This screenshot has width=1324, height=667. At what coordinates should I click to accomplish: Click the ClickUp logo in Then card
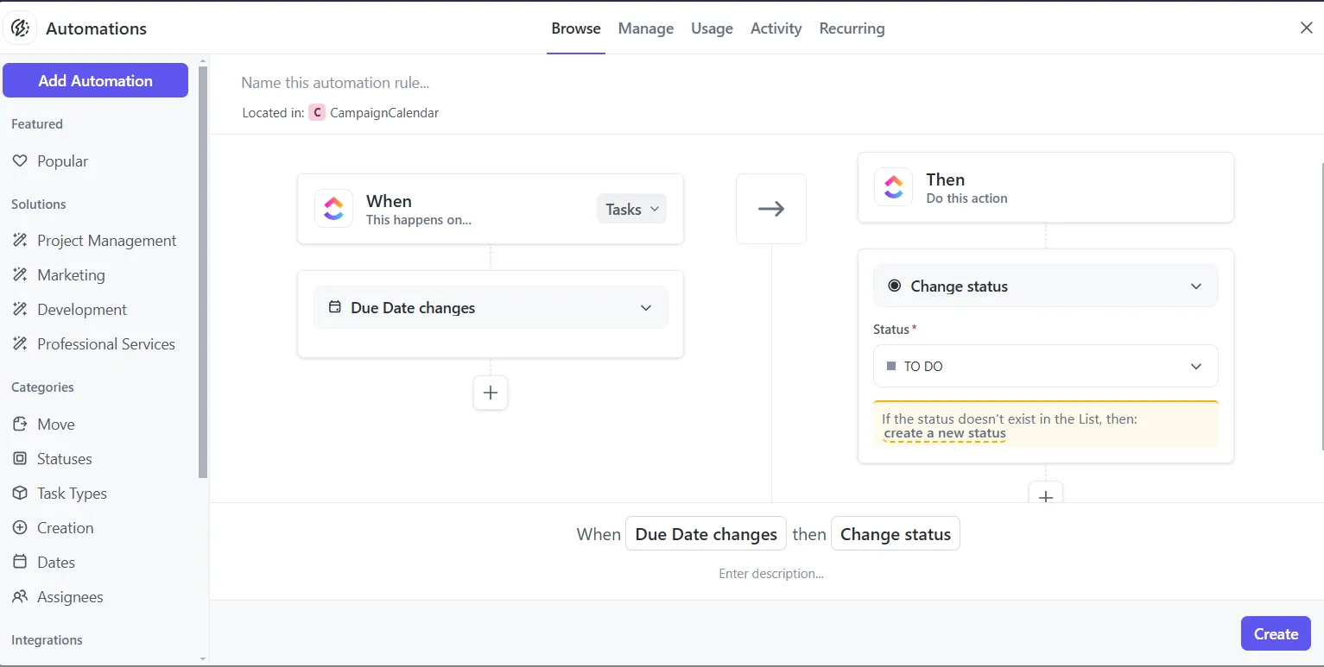click(x=893, y=186)
